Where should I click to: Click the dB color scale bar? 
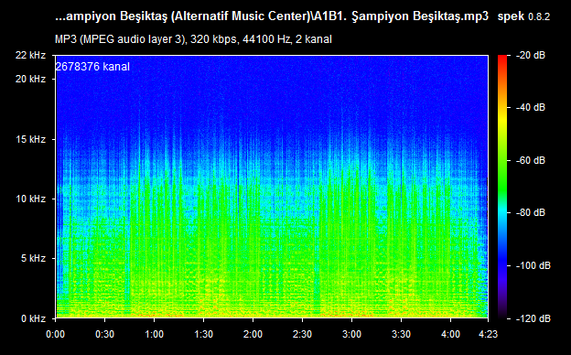coord(502,187)
